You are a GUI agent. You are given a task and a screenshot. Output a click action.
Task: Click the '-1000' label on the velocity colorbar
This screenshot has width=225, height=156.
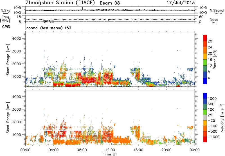(213, 137)
